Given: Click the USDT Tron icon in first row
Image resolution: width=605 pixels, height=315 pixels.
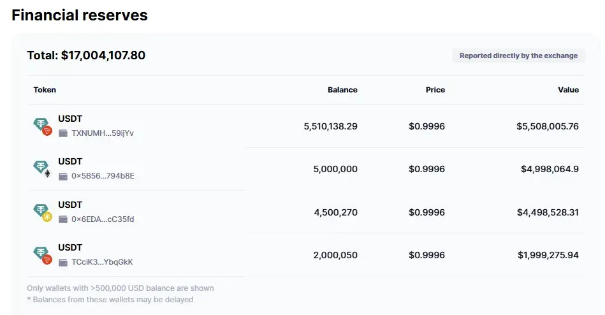Looking at the screenshot, I should (43, 126).
